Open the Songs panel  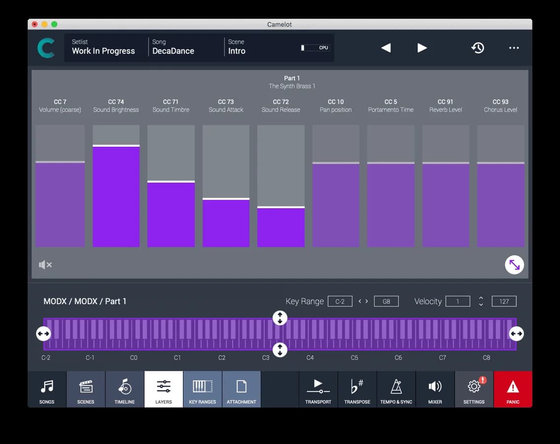tap(47, 389)
